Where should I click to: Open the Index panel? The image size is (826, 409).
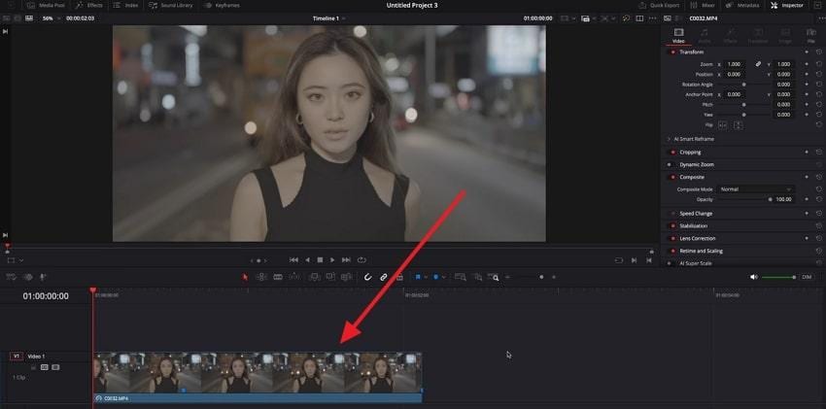(x=126, y=5)
